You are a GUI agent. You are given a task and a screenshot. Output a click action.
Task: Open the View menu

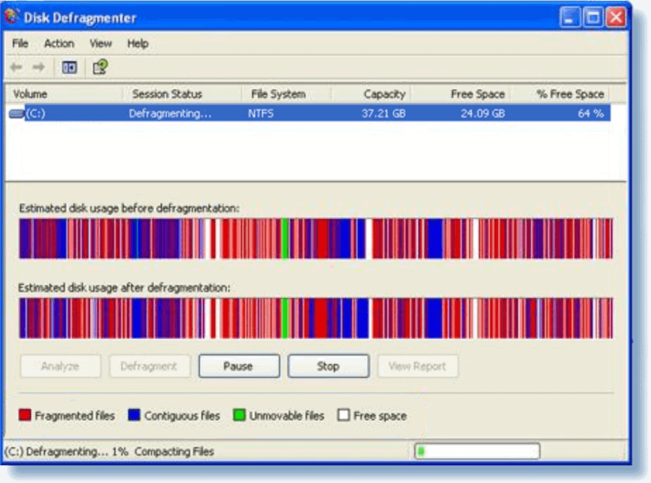coord(100,43)
